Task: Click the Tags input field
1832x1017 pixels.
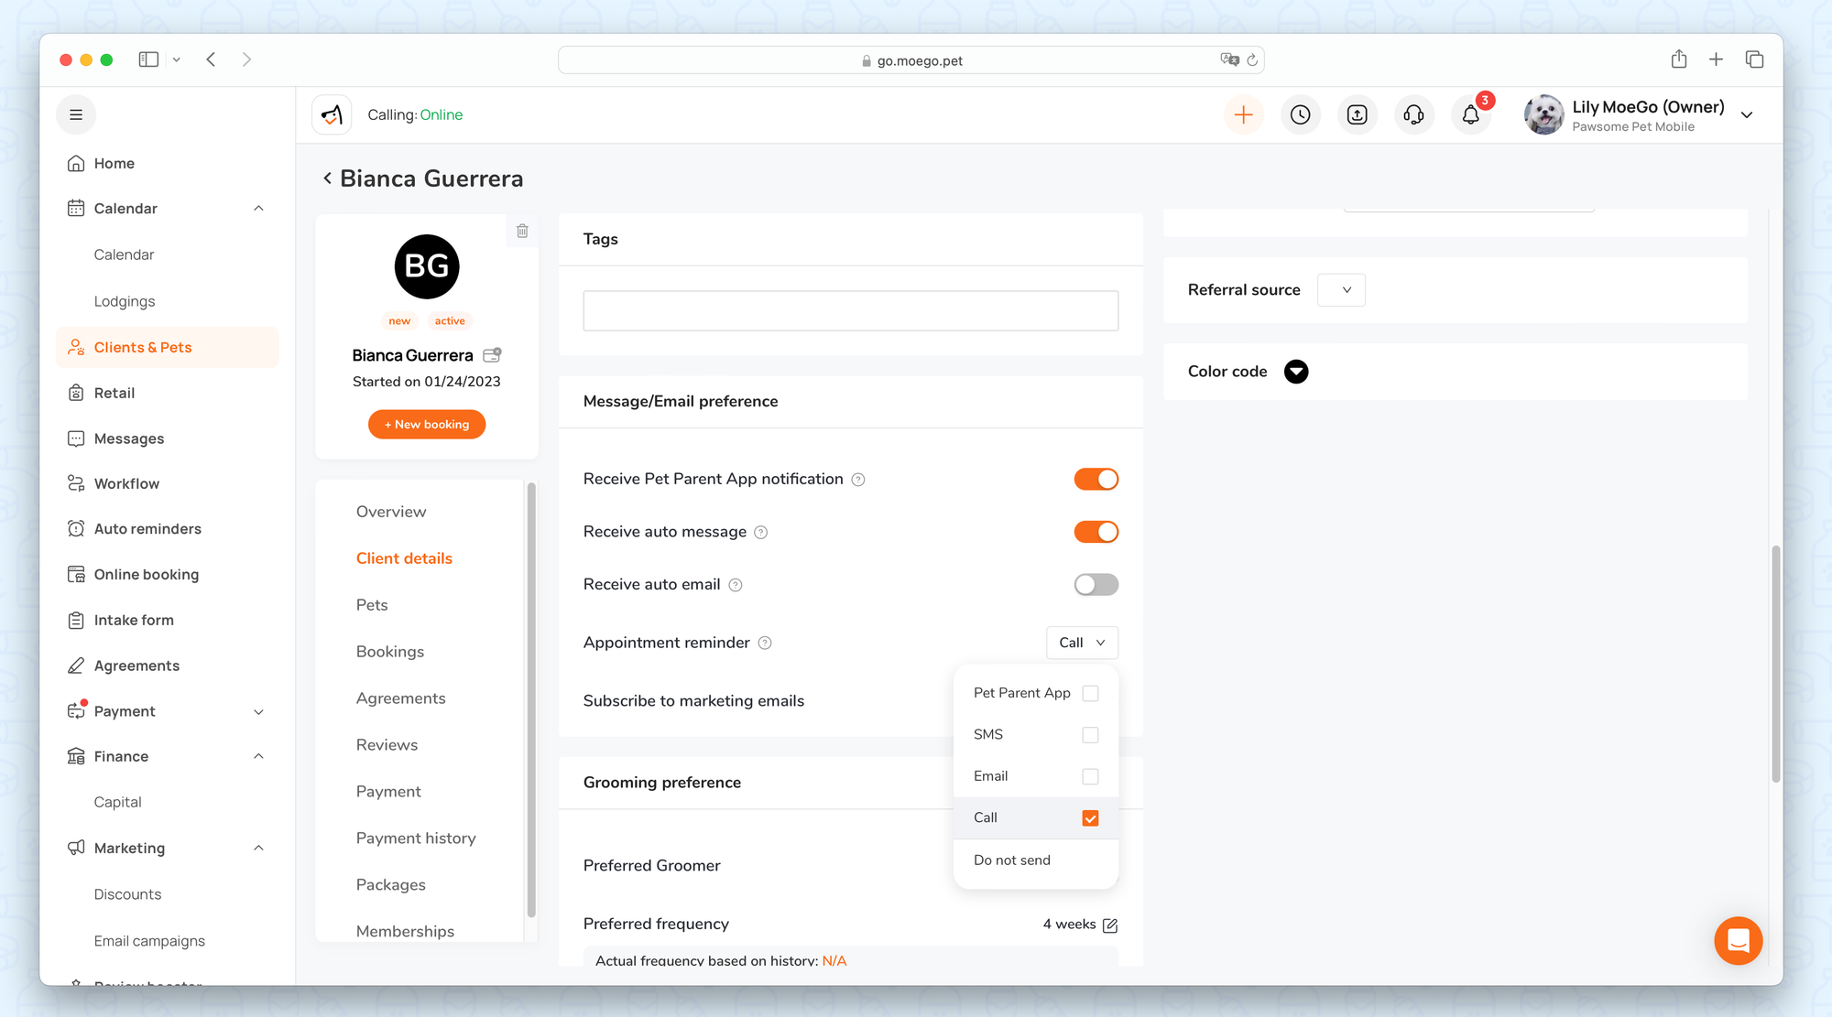Action: 850,311
